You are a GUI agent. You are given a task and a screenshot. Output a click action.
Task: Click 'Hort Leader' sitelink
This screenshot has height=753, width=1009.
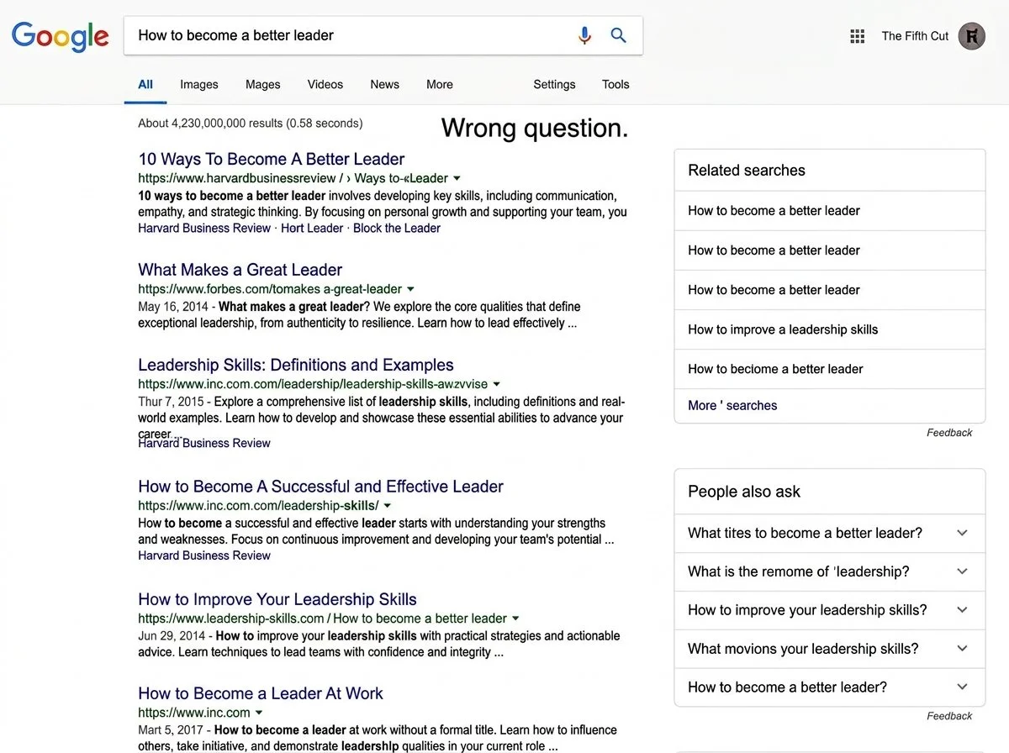point(312,228)
